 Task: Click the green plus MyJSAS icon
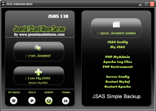(x=38, y=72)
